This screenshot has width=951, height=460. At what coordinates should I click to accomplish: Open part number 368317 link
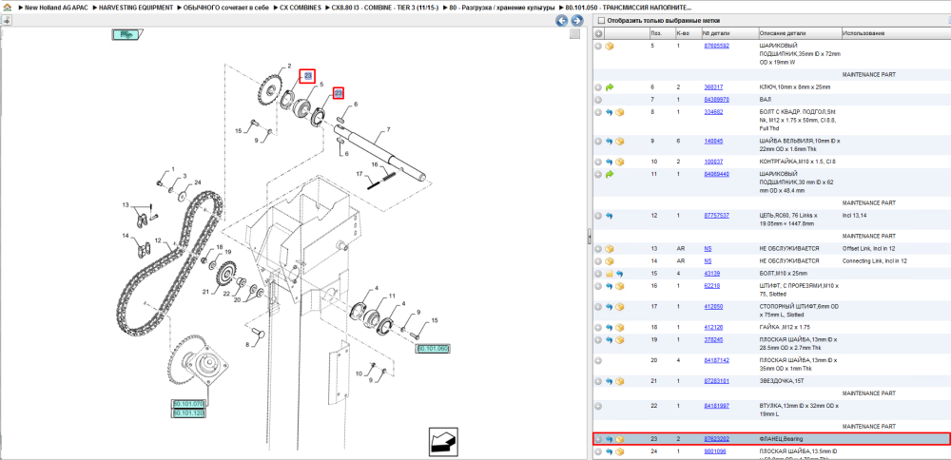(x=712, y=87)
